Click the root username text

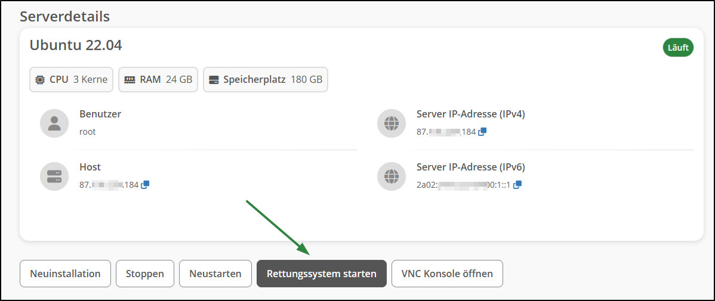click(88, 132)
